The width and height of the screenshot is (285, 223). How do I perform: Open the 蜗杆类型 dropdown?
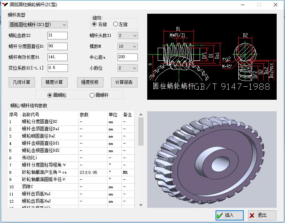point(38,25)
